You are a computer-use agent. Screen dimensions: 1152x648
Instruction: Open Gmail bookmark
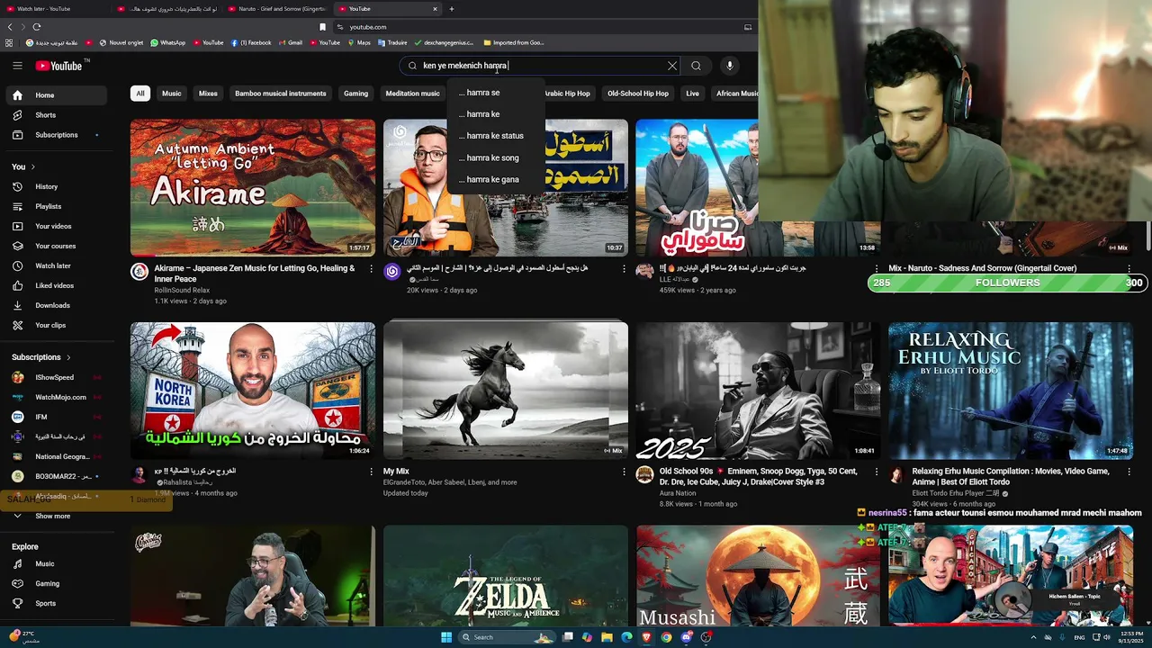click(290, 42)
